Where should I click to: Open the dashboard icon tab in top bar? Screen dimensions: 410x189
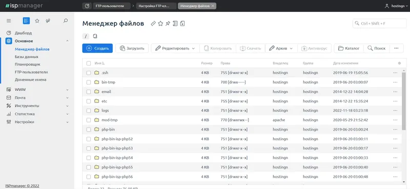pos(87,6)
